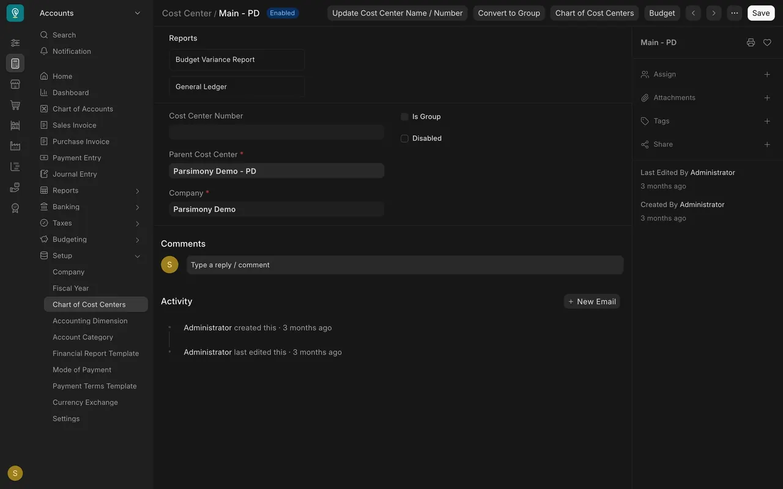Open Notification in the sidebar
The width and height of the screenshot is (783, 489).
(x=72, y=51)
